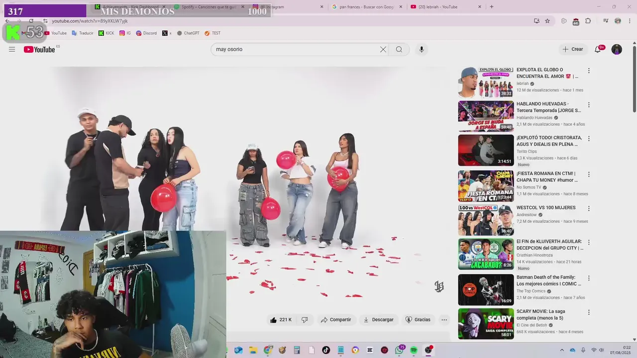Launch Calculator from the taskbar
This screenshot has height=358, width=637.
click(x=297, y=350)
